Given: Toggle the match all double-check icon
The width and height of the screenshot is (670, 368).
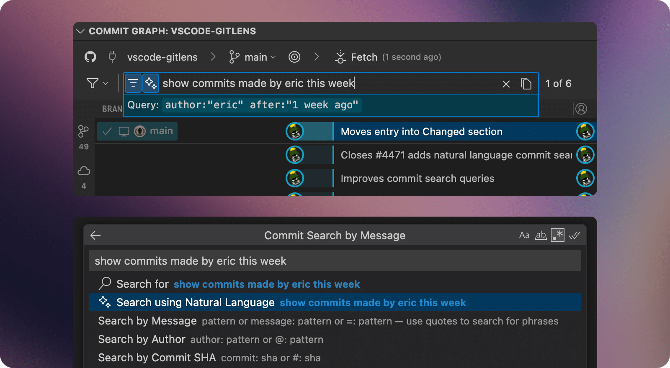Looking at the screenshot, I should [575, 235].
